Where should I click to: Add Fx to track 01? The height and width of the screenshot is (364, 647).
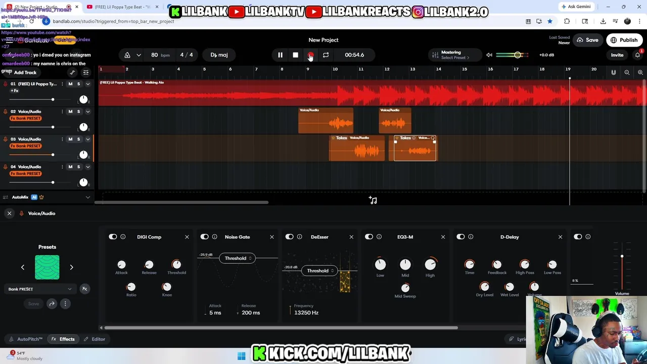coord(15,90)
